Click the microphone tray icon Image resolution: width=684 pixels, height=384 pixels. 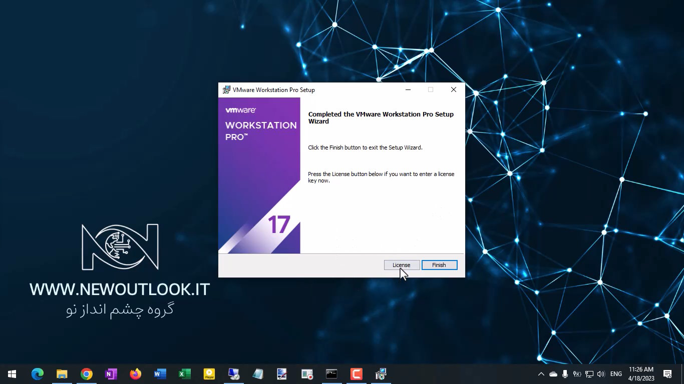click(565, 374)
